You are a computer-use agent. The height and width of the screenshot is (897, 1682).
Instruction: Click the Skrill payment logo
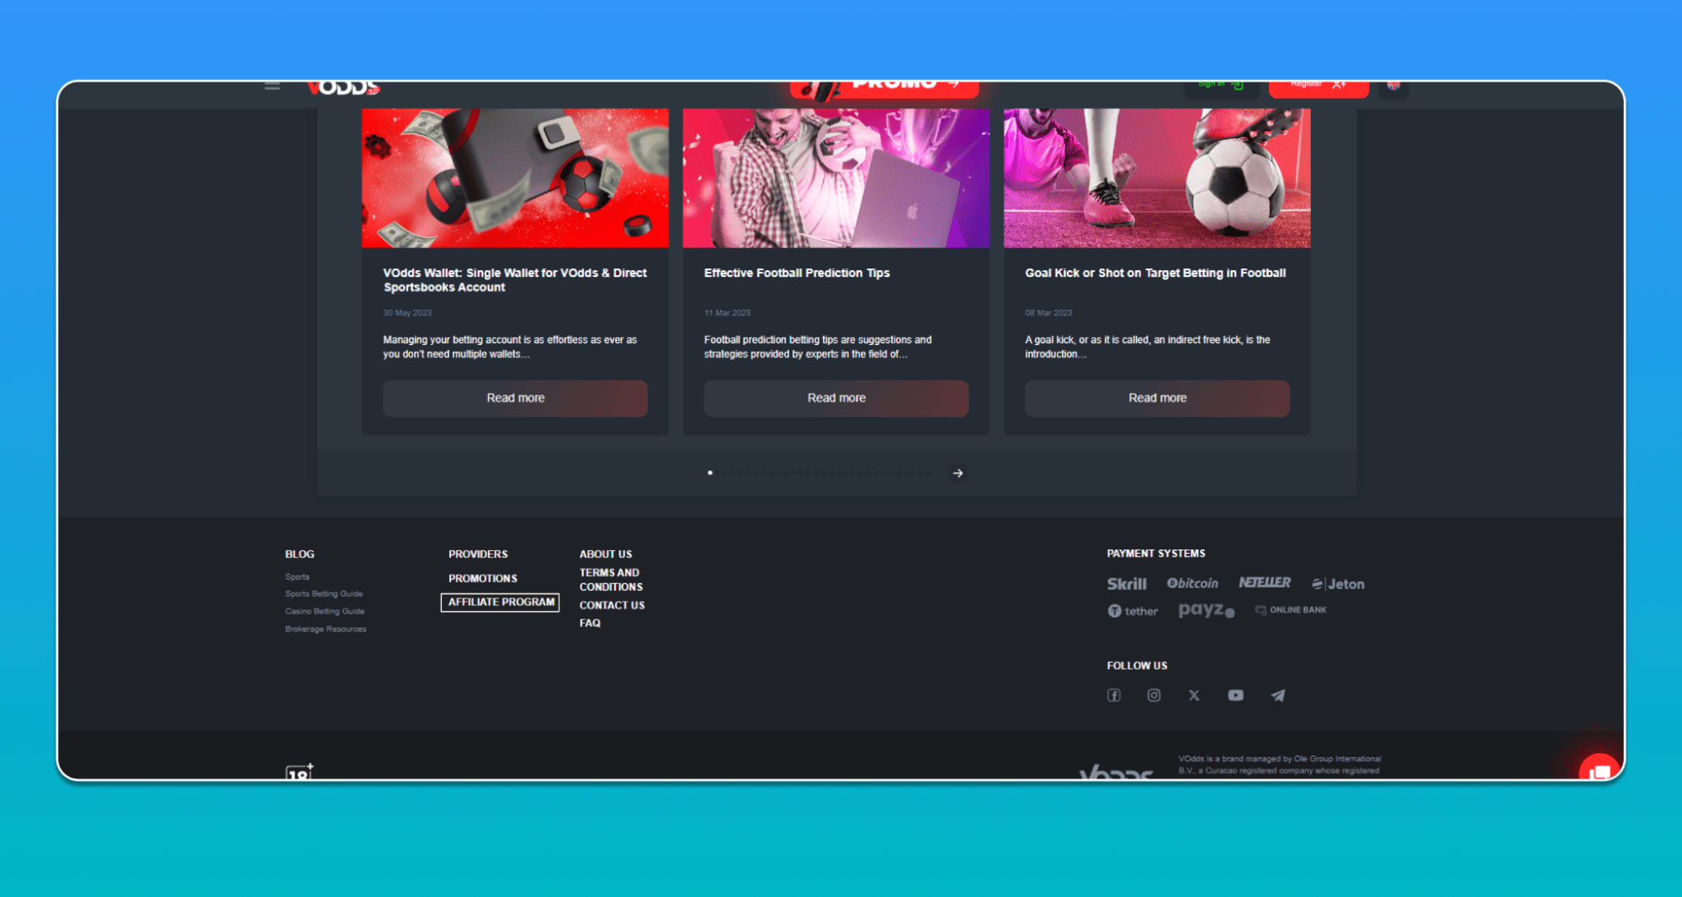(1126, 584)
